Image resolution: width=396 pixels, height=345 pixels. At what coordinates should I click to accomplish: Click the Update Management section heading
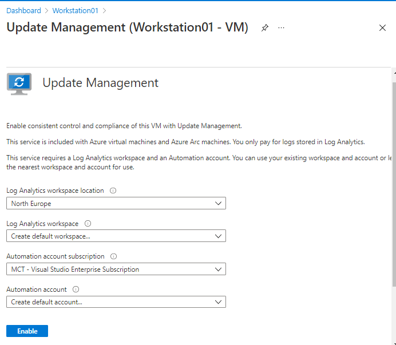point(100,83)
